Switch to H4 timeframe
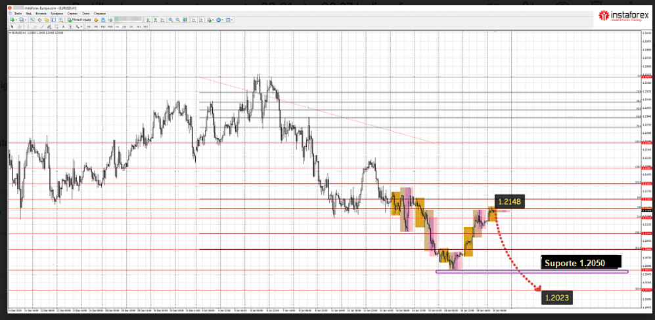The image size is (655, 320). (x=124, y=27)
